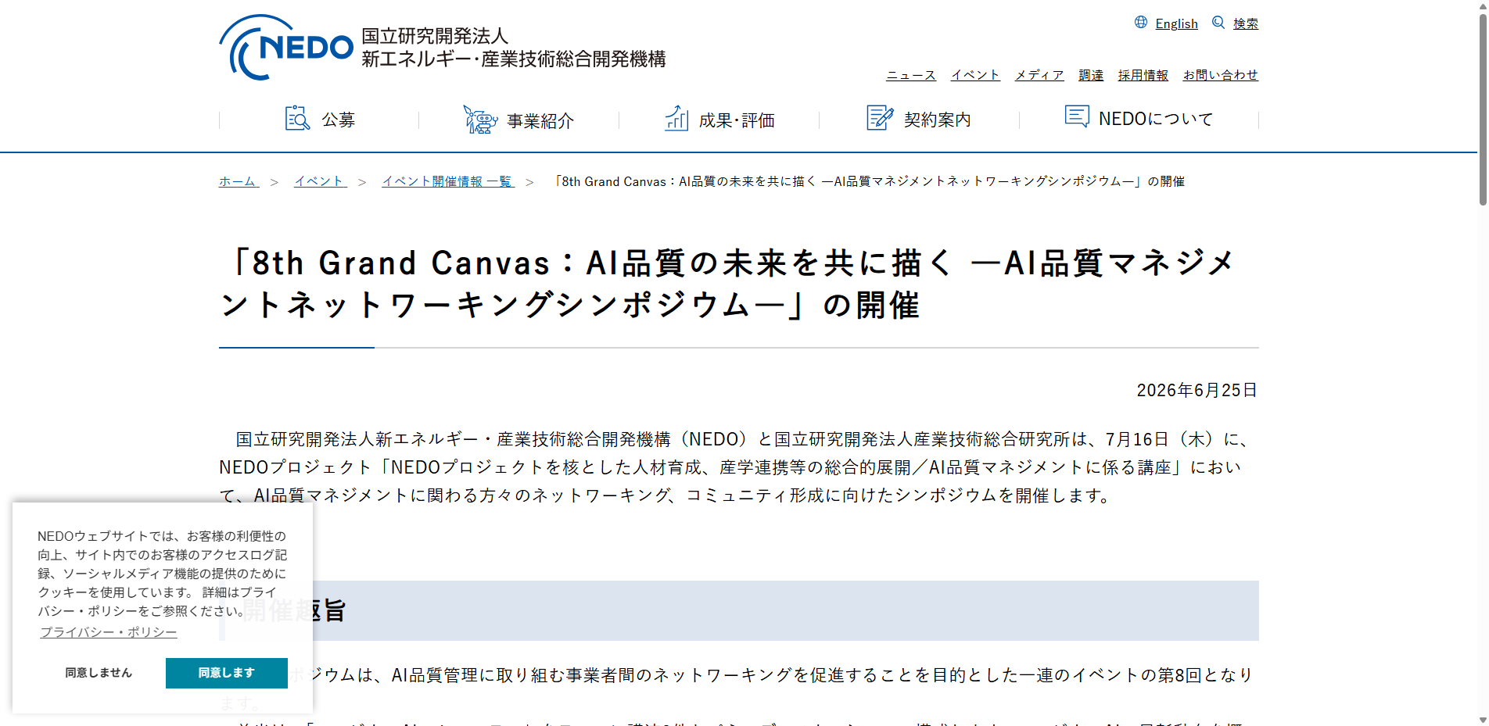Open イベント開催情報 一覧 breadcrumb
The height and width of the screenshot is (726, 1489).
click(447, 181)
